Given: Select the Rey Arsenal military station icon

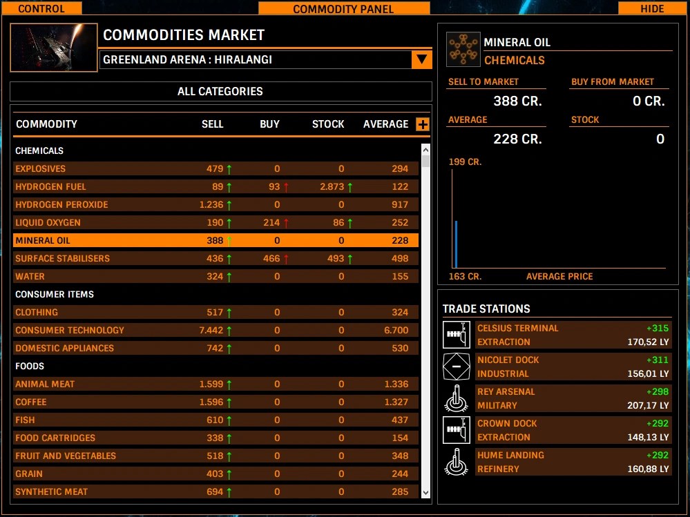Looking at the screenshot, I should (x=456, y=399).
